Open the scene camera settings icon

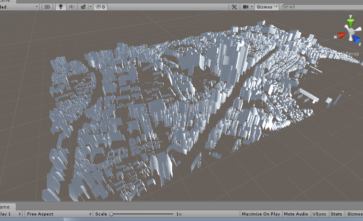(246, 7)
